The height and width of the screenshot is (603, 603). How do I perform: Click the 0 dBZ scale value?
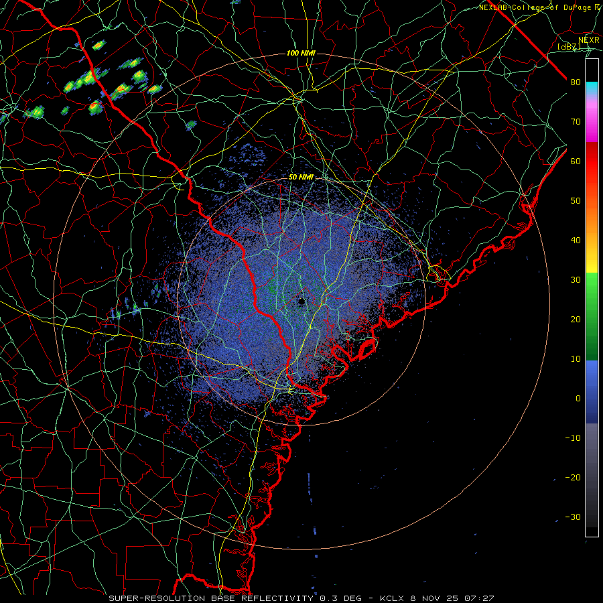[x=578, y=399]
